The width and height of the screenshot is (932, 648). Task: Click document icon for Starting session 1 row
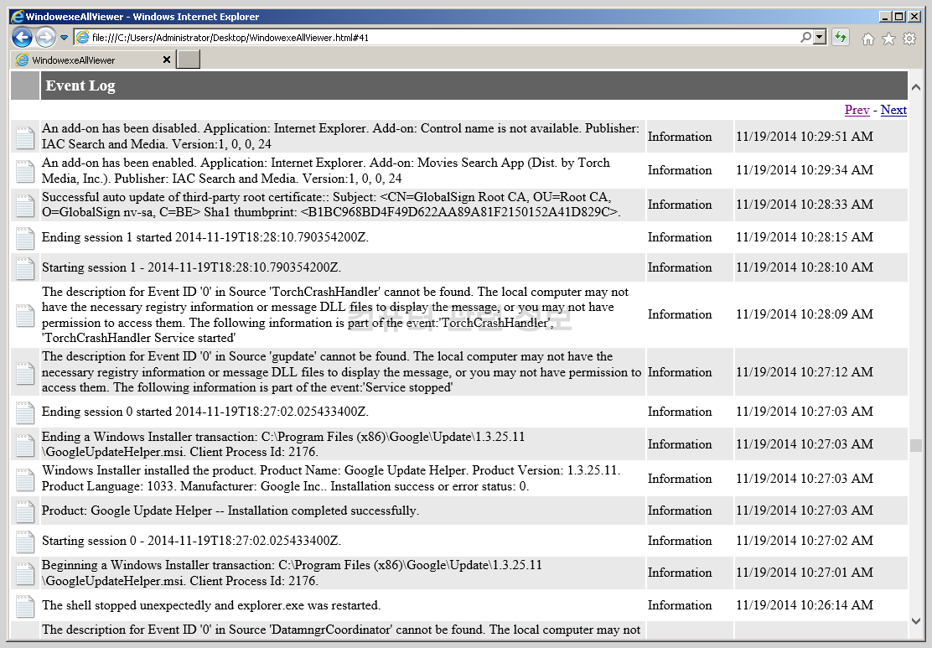tap(25, 268)
